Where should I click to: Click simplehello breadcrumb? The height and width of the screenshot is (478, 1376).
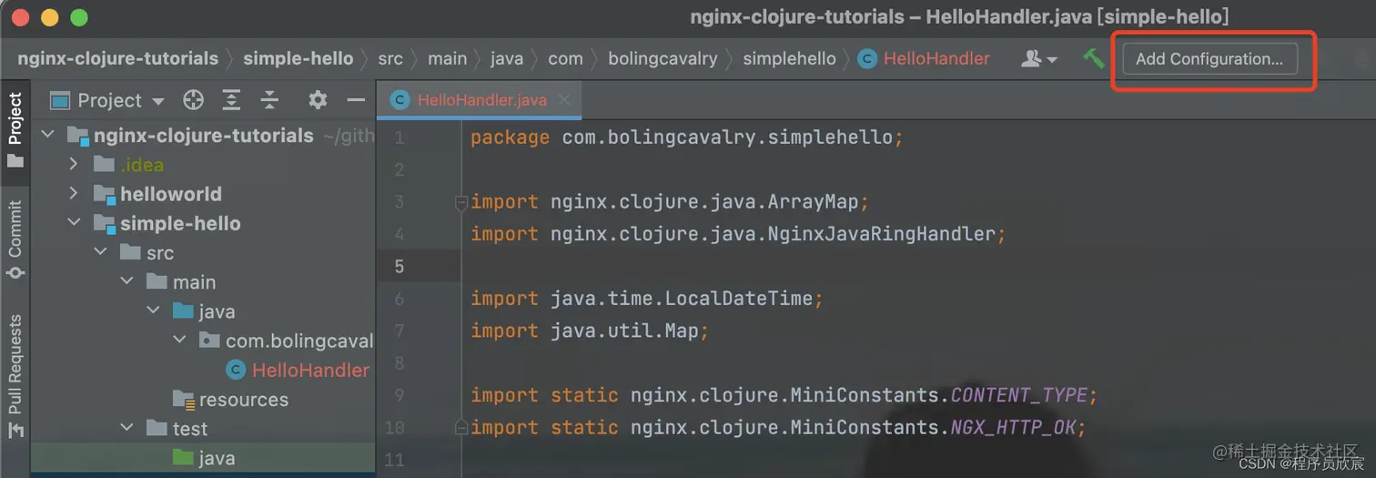789,58
